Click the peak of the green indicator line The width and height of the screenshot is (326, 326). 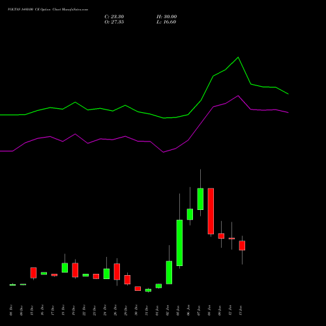(x=238, y=57)
